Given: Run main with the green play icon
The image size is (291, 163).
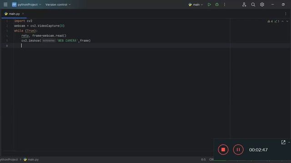Looking at the screenshot, I should pyautogui.click(x=209, y=5).
